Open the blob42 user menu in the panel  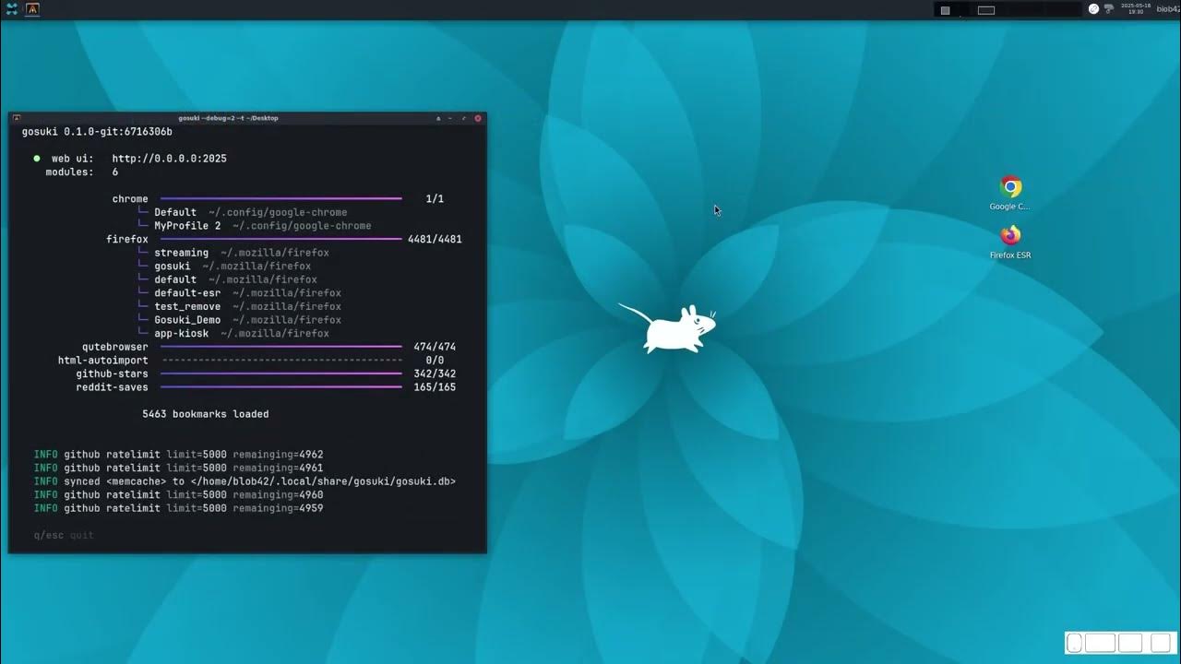[x=1168, y=9]
